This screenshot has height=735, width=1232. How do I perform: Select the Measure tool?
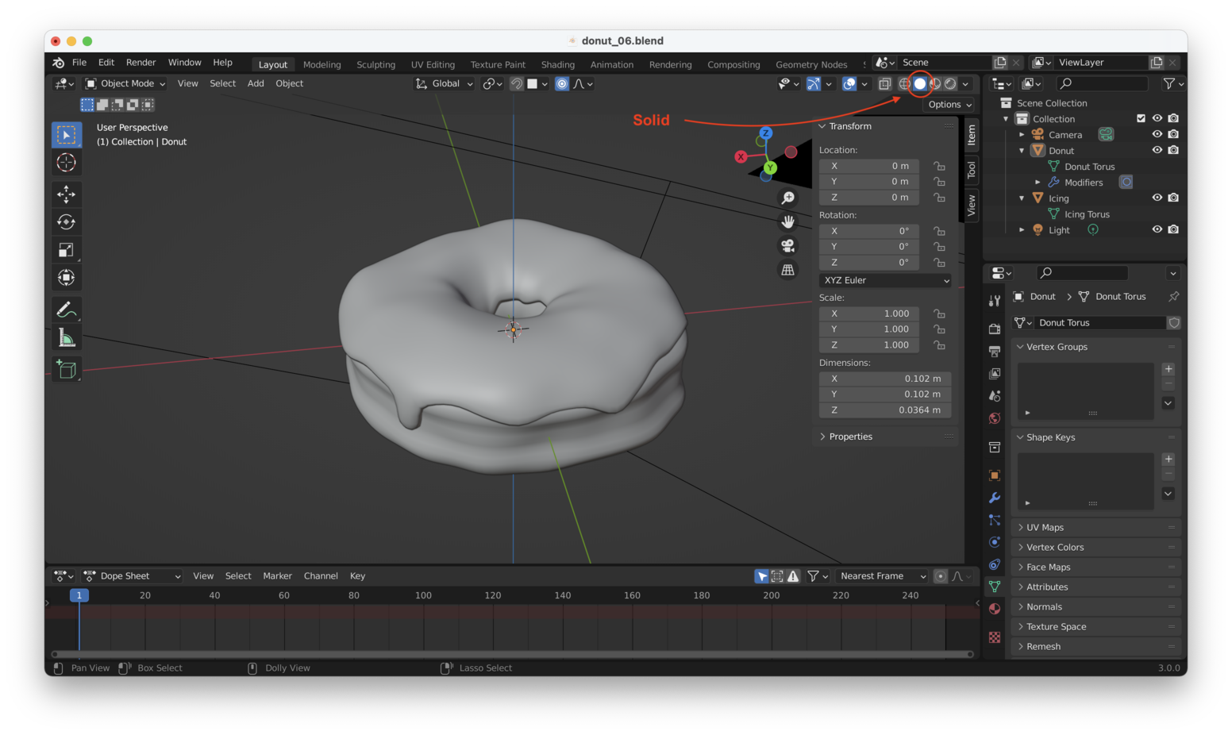[67, 339]
